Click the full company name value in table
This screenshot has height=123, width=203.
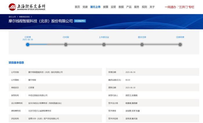tap(46, 72)
